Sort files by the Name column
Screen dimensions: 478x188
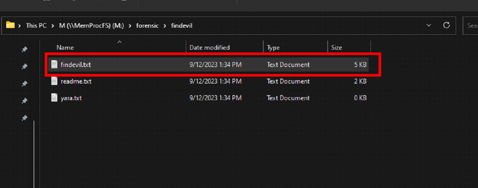[x=65, y=48]
